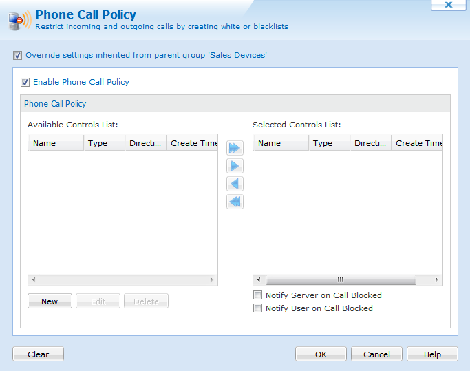The image size is (470, 371).
Task: Click the Cancel button
Action: [376, 354]
